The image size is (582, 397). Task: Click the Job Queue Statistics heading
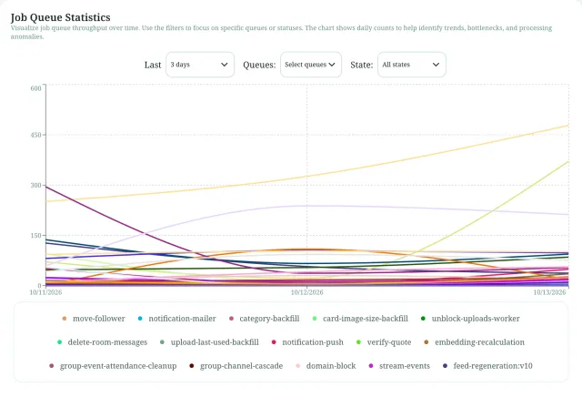click(x=61, y=17)
